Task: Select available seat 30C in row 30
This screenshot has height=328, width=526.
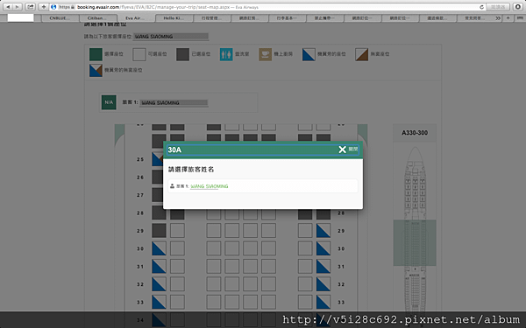Action: pyautogui.click(x=177, y=248)
